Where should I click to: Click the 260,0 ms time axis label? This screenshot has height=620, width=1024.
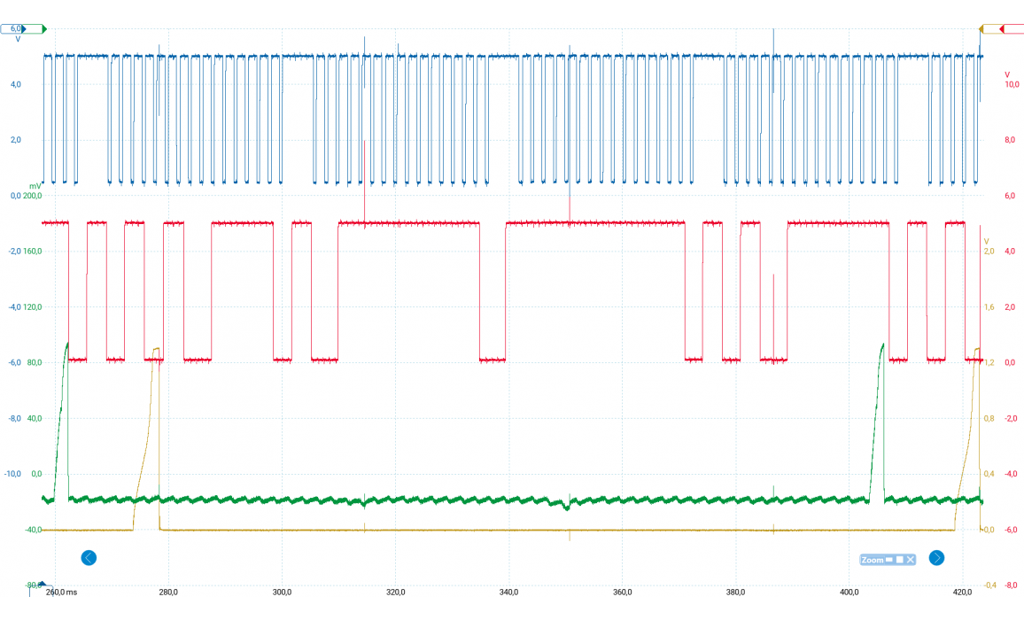[x=61, y=592]
